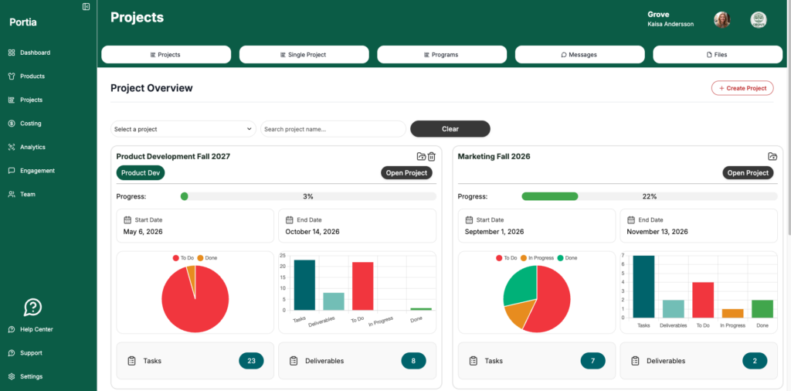Open Engagement in the sidebar
Viewport: 791px width, 391px height.
coord(31,171)
